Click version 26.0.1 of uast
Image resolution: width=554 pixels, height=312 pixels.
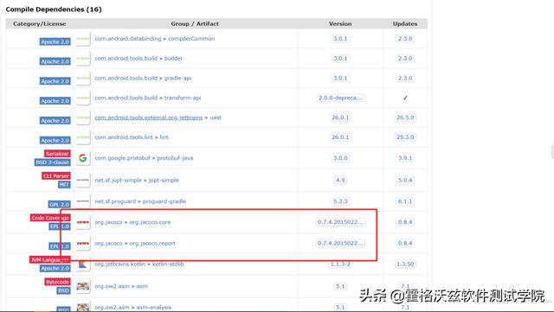pos(340,118)
